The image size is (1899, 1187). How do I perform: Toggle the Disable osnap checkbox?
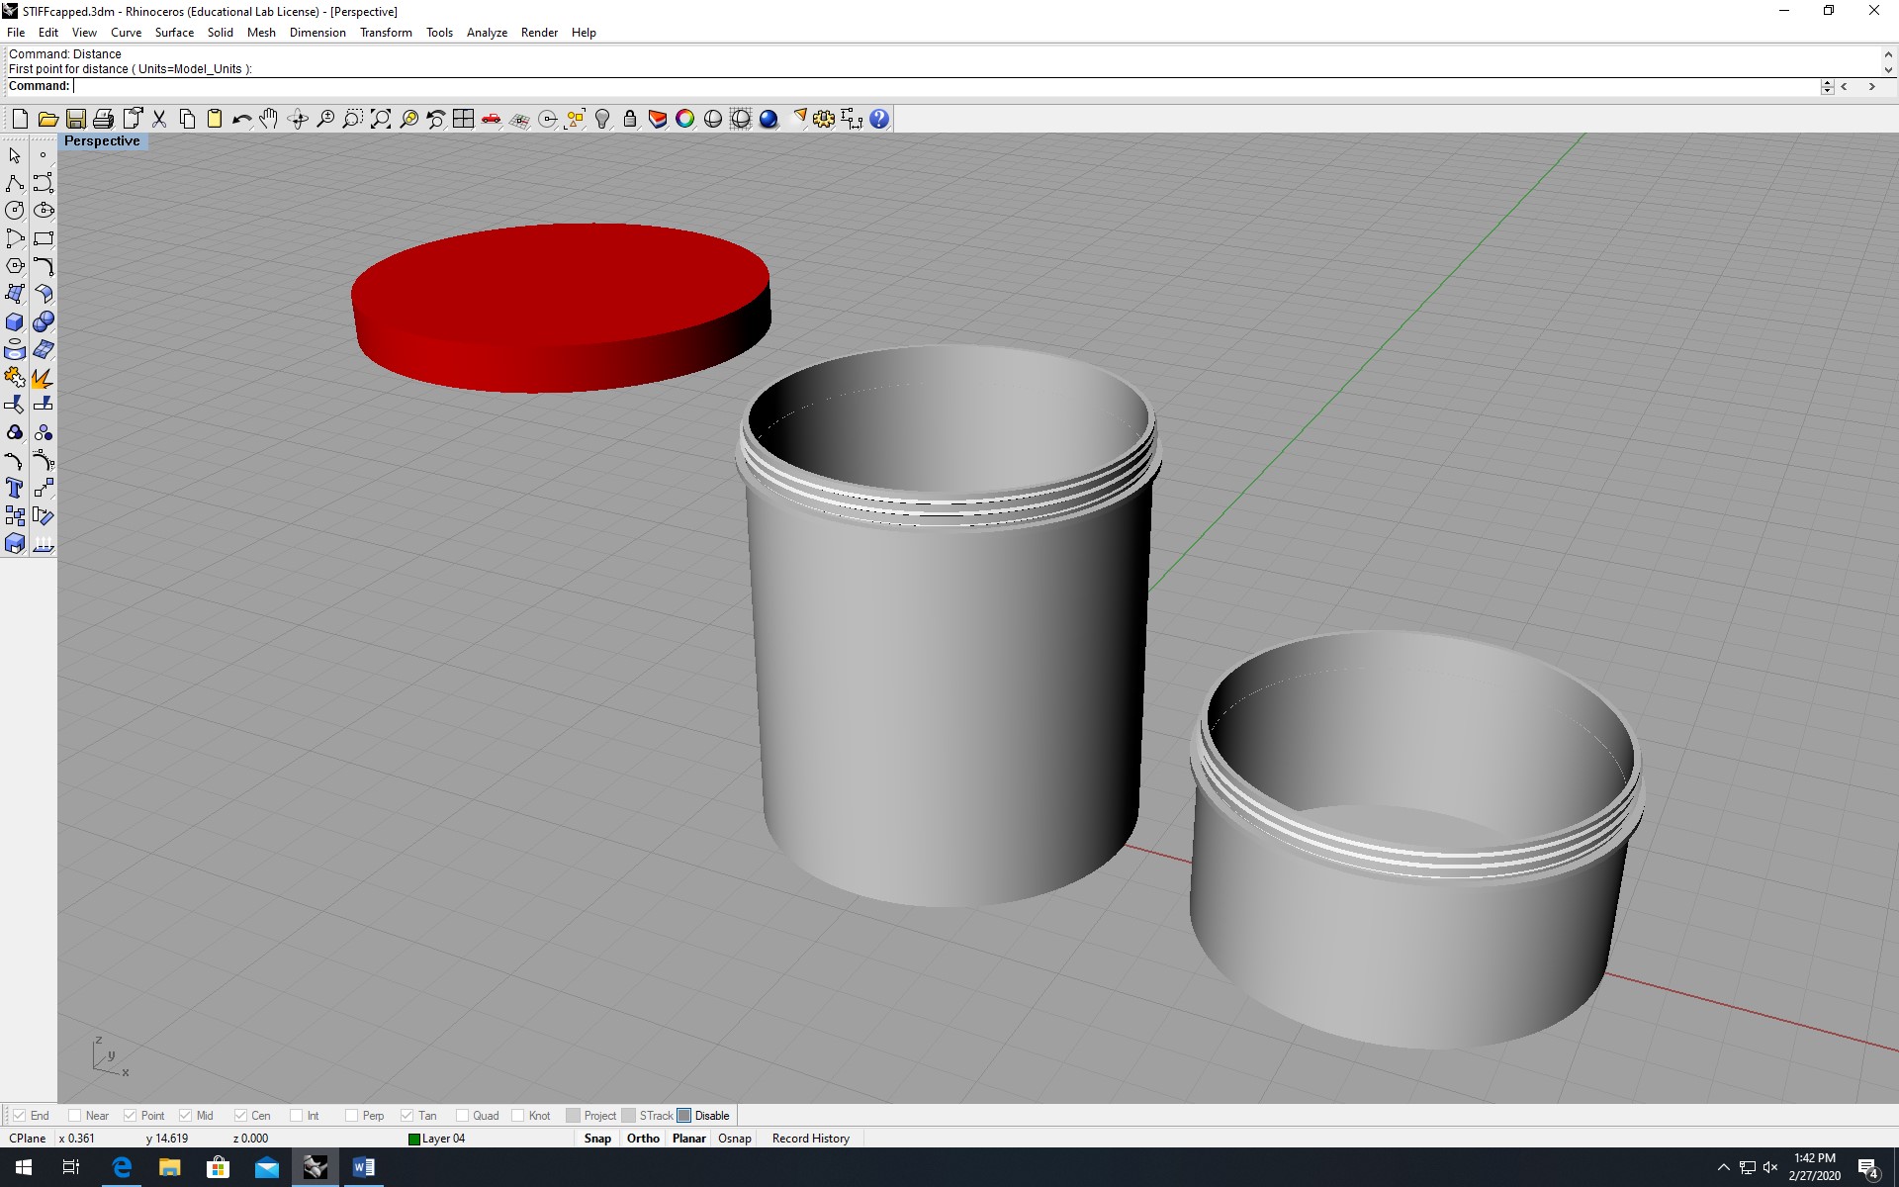(x=684, y=1115)
